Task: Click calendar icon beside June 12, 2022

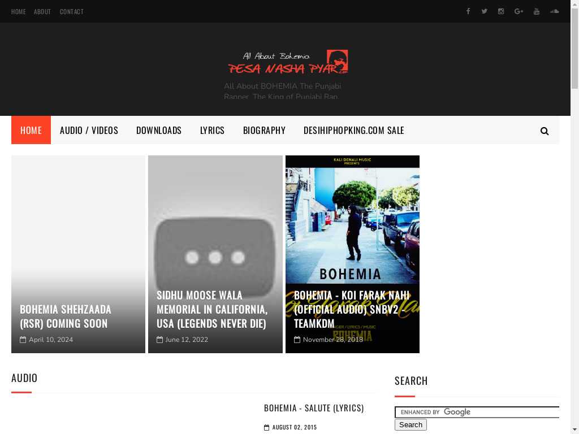Action: [x=159, y=340]
